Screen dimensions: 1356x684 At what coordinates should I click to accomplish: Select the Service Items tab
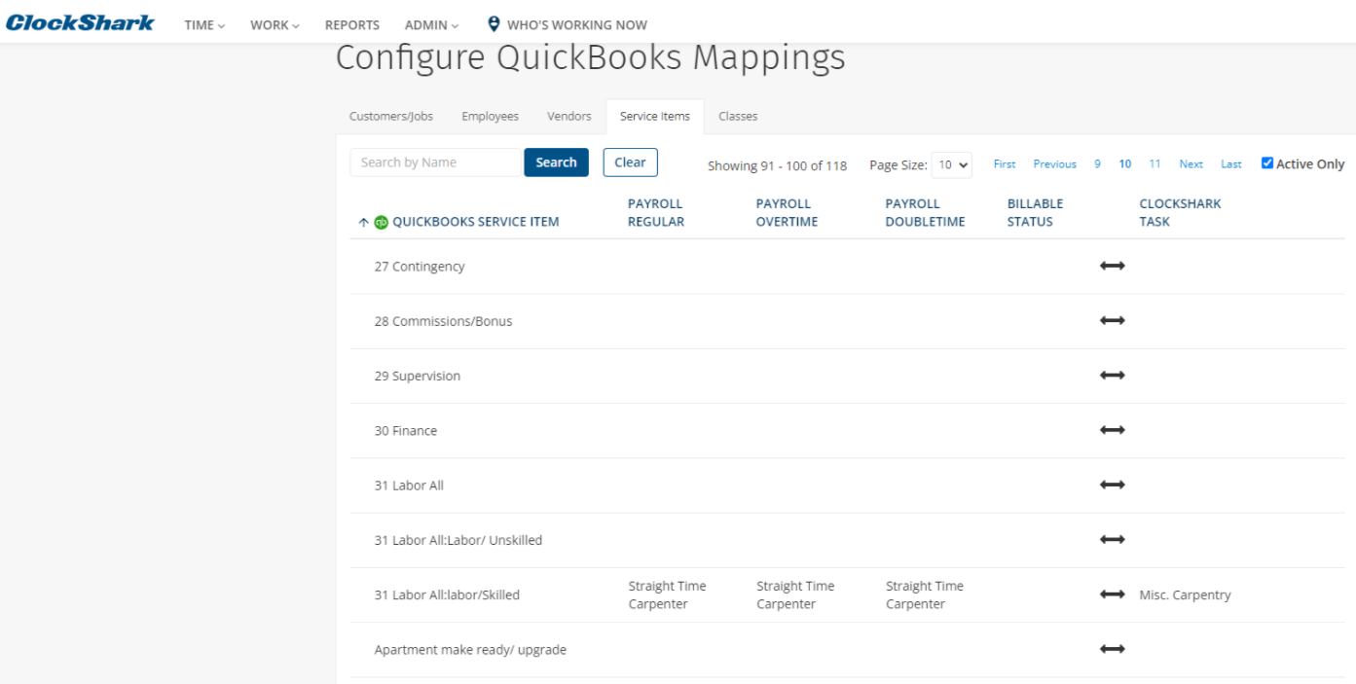pyautogui.click(x=655, y=116)
